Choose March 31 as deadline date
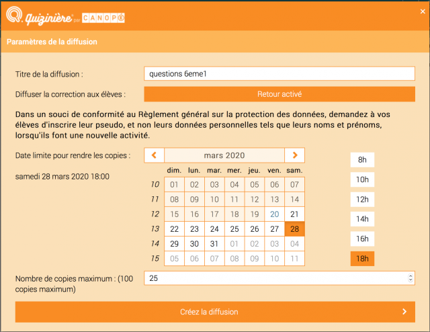 pyautogui.click(x=214, y=243)
